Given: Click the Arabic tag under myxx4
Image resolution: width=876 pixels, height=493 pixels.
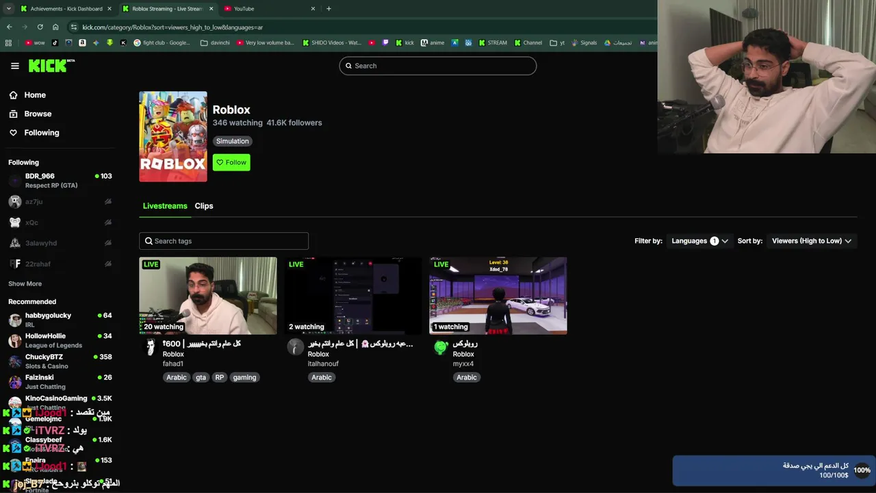Looking at the screenshot, I should point(467,377).
